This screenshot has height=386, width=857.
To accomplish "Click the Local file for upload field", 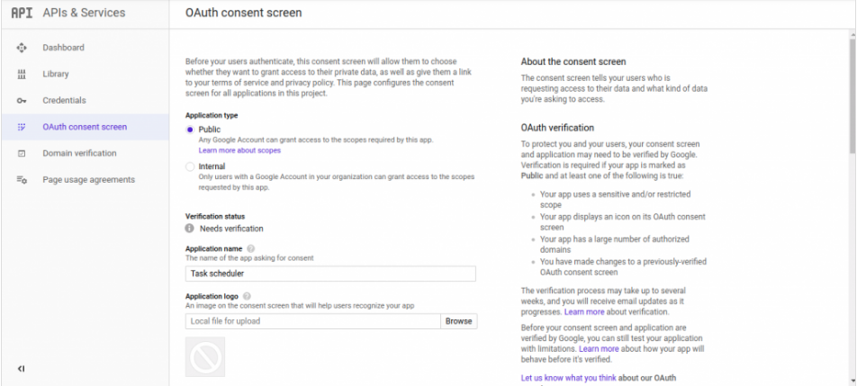I will point(313,320).
